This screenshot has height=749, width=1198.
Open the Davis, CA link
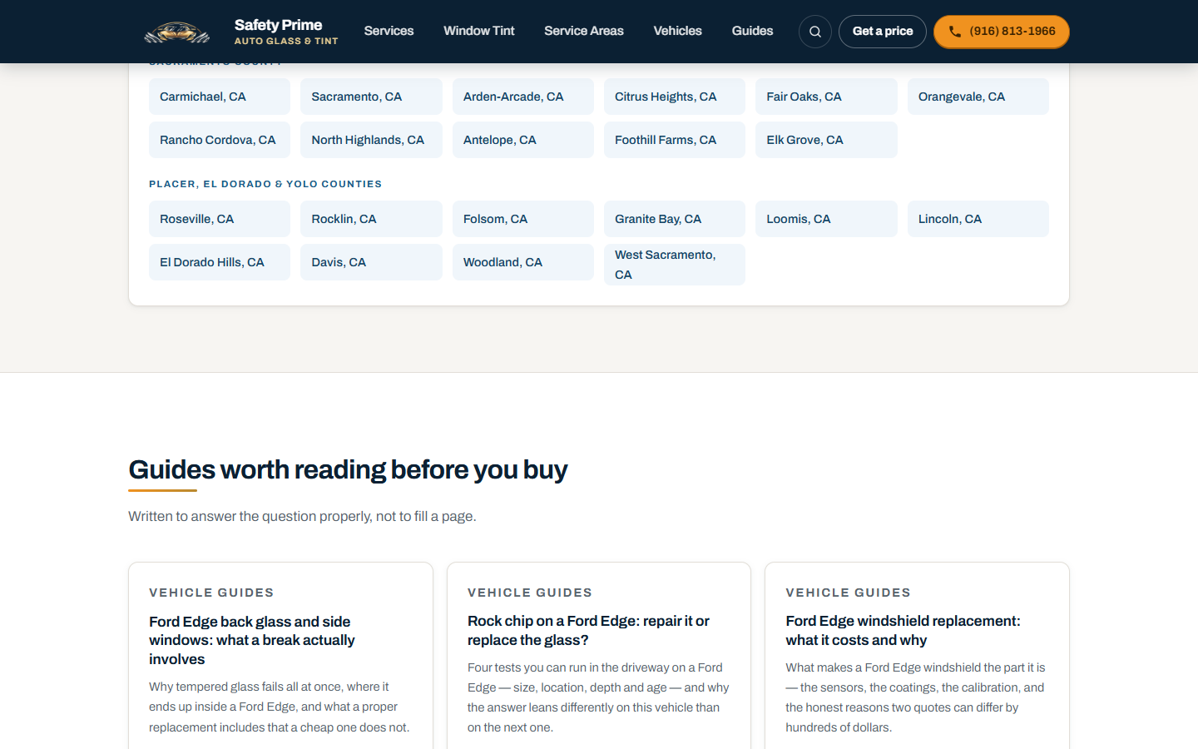coord(371,262)
